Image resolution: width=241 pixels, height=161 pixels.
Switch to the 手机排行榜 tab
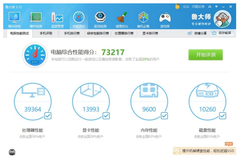pyautogui.click(x=72, y=33)
